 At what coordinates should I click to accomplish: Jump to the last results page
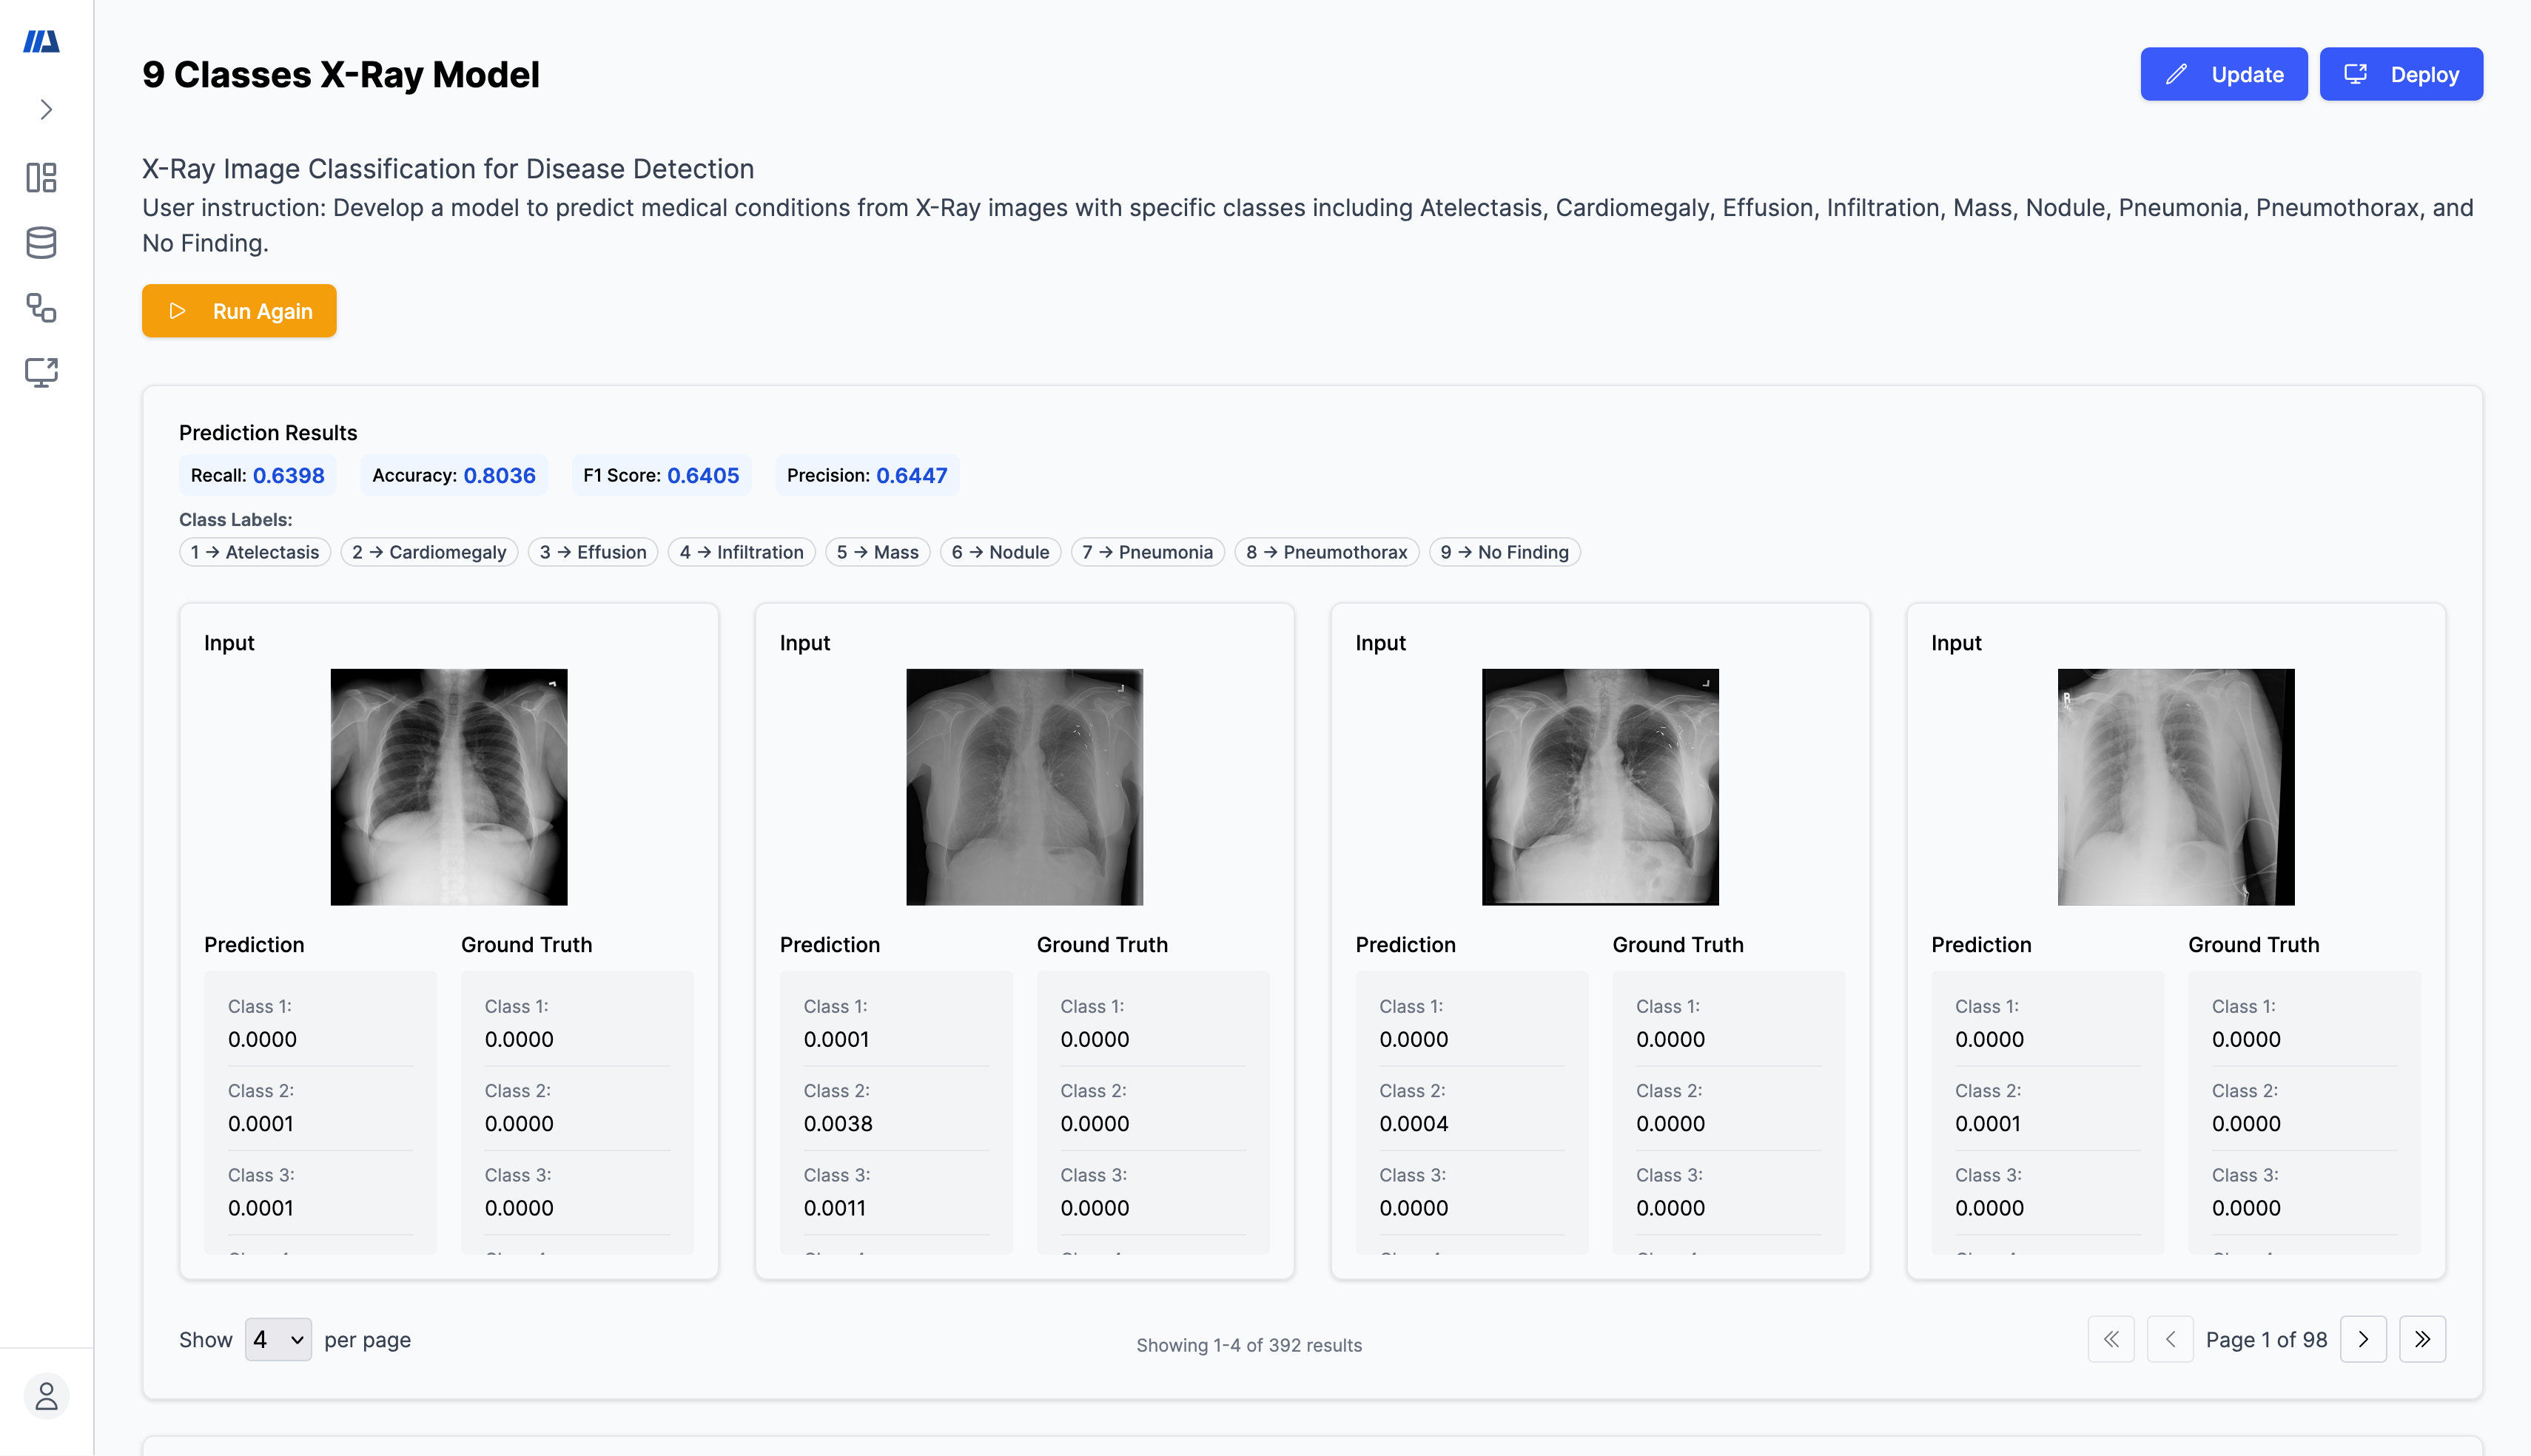tap(2421, 1339)
